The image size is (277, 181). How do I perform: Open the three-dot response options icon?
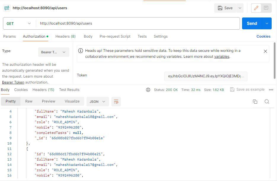coord(271,89)
